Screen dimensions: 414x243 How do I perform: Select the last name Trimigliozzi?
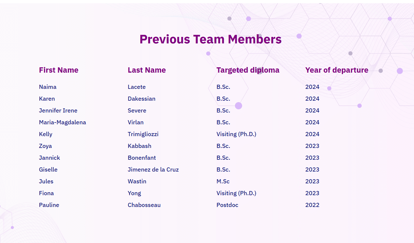coord(143,134)
